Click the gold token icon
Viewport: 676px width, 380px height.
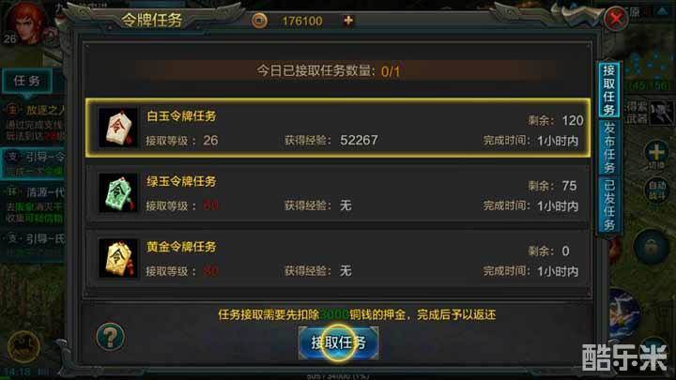[x=118, y=259]
